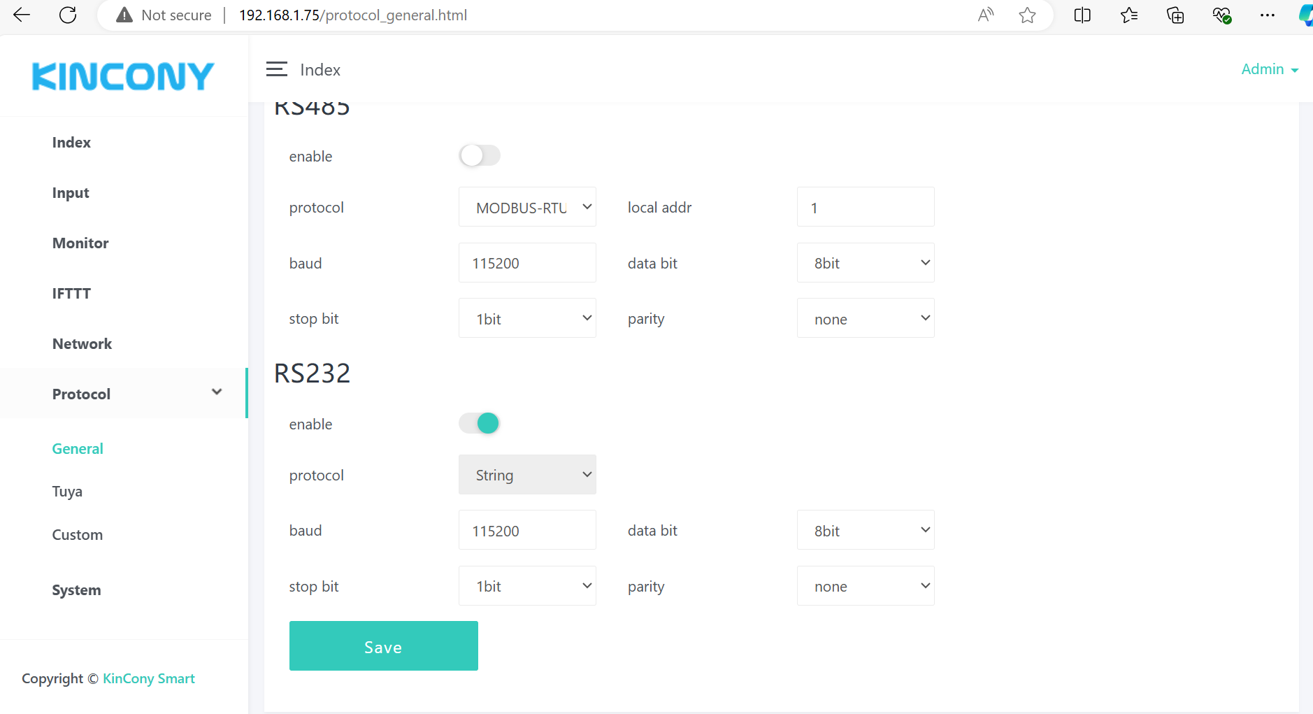Add page to favorites star icon

pyautogui.click(x=1027, y=15)
